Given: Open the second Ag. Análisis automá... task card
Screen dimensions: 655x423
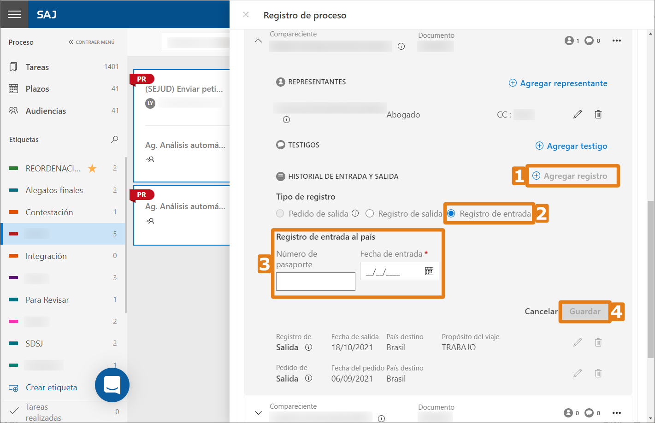Looking at the screenshot, I should pos(182,215).
